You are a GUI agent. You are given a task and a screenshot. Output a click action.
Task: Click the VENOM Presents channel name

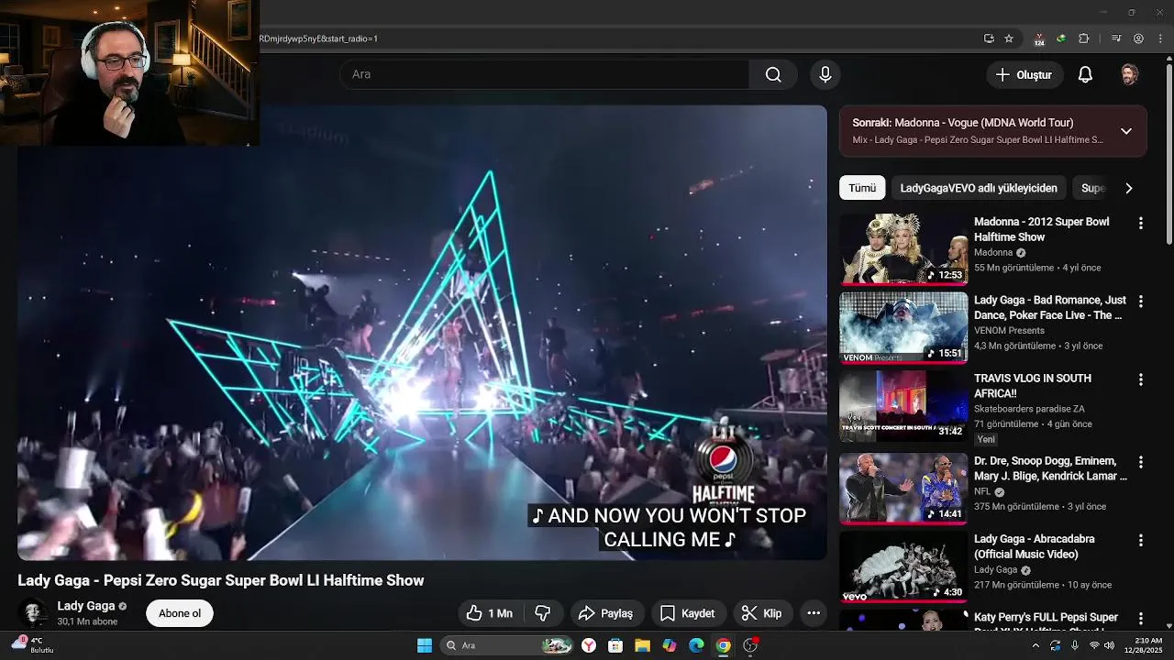point(1009,331)
